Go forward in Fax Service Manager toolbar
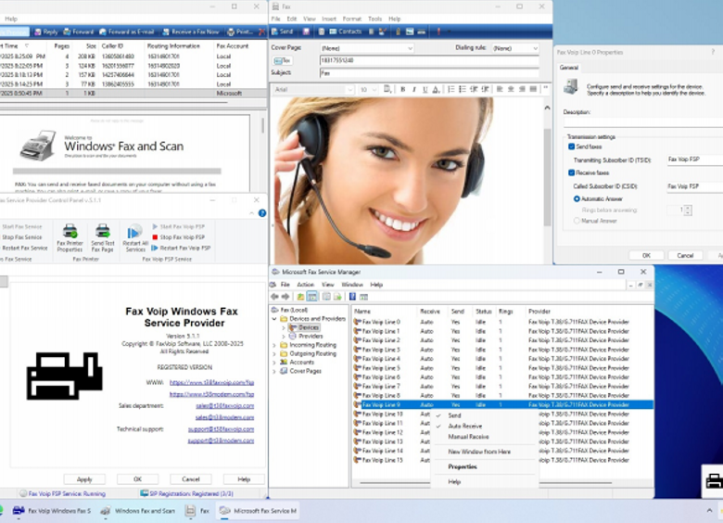The height and width of the screenshot is (523, 723). click(285, 297)
